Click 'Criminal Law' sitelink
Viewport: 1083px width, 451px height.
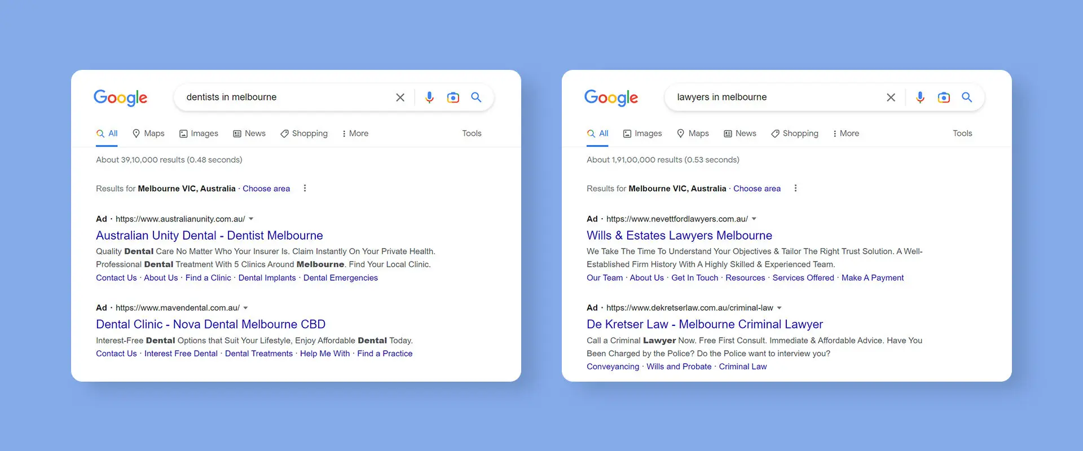pyautogui.click(x=743, y=366)
